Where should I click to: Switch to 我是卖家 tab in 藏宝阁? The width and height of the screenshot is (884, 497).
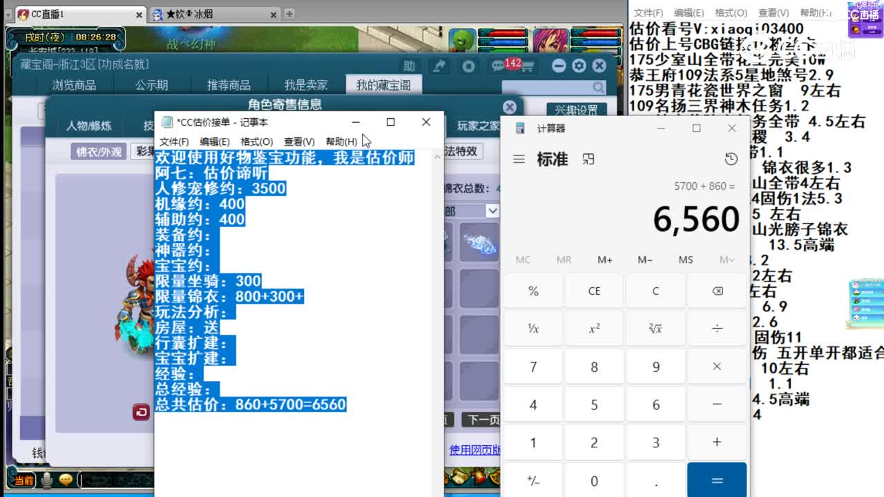pyautogui.click(x=306, y=85)
